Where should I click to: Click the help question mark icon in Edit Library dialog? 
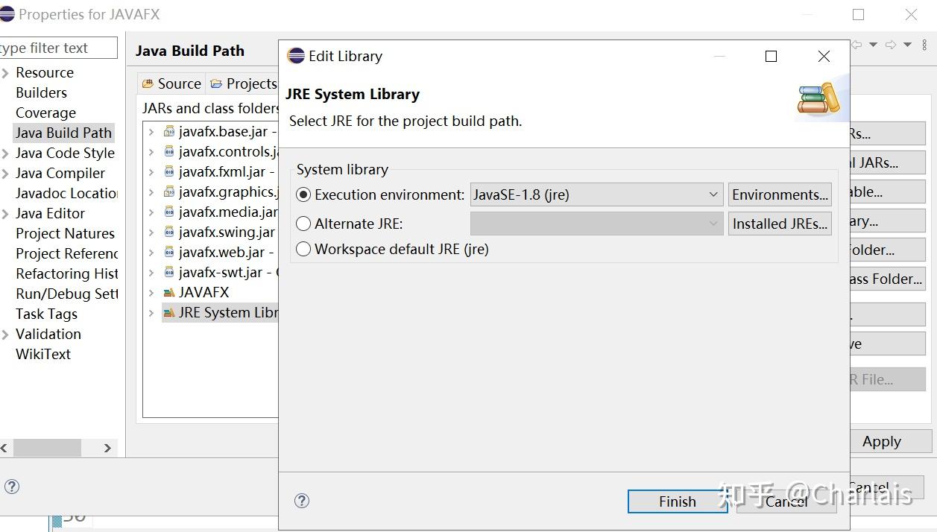click(x=302, y=501)
